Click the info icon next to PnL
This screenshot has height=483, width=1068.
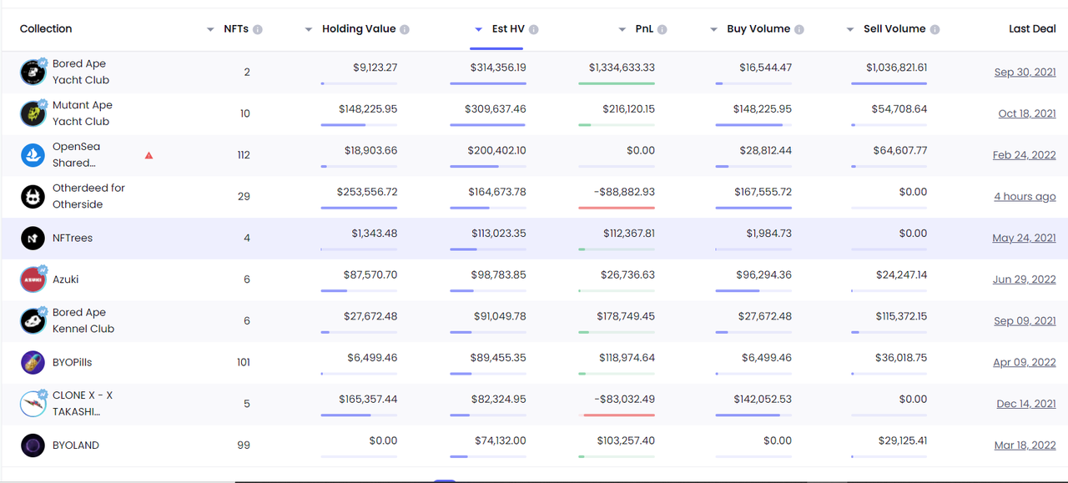click(662, 30)
